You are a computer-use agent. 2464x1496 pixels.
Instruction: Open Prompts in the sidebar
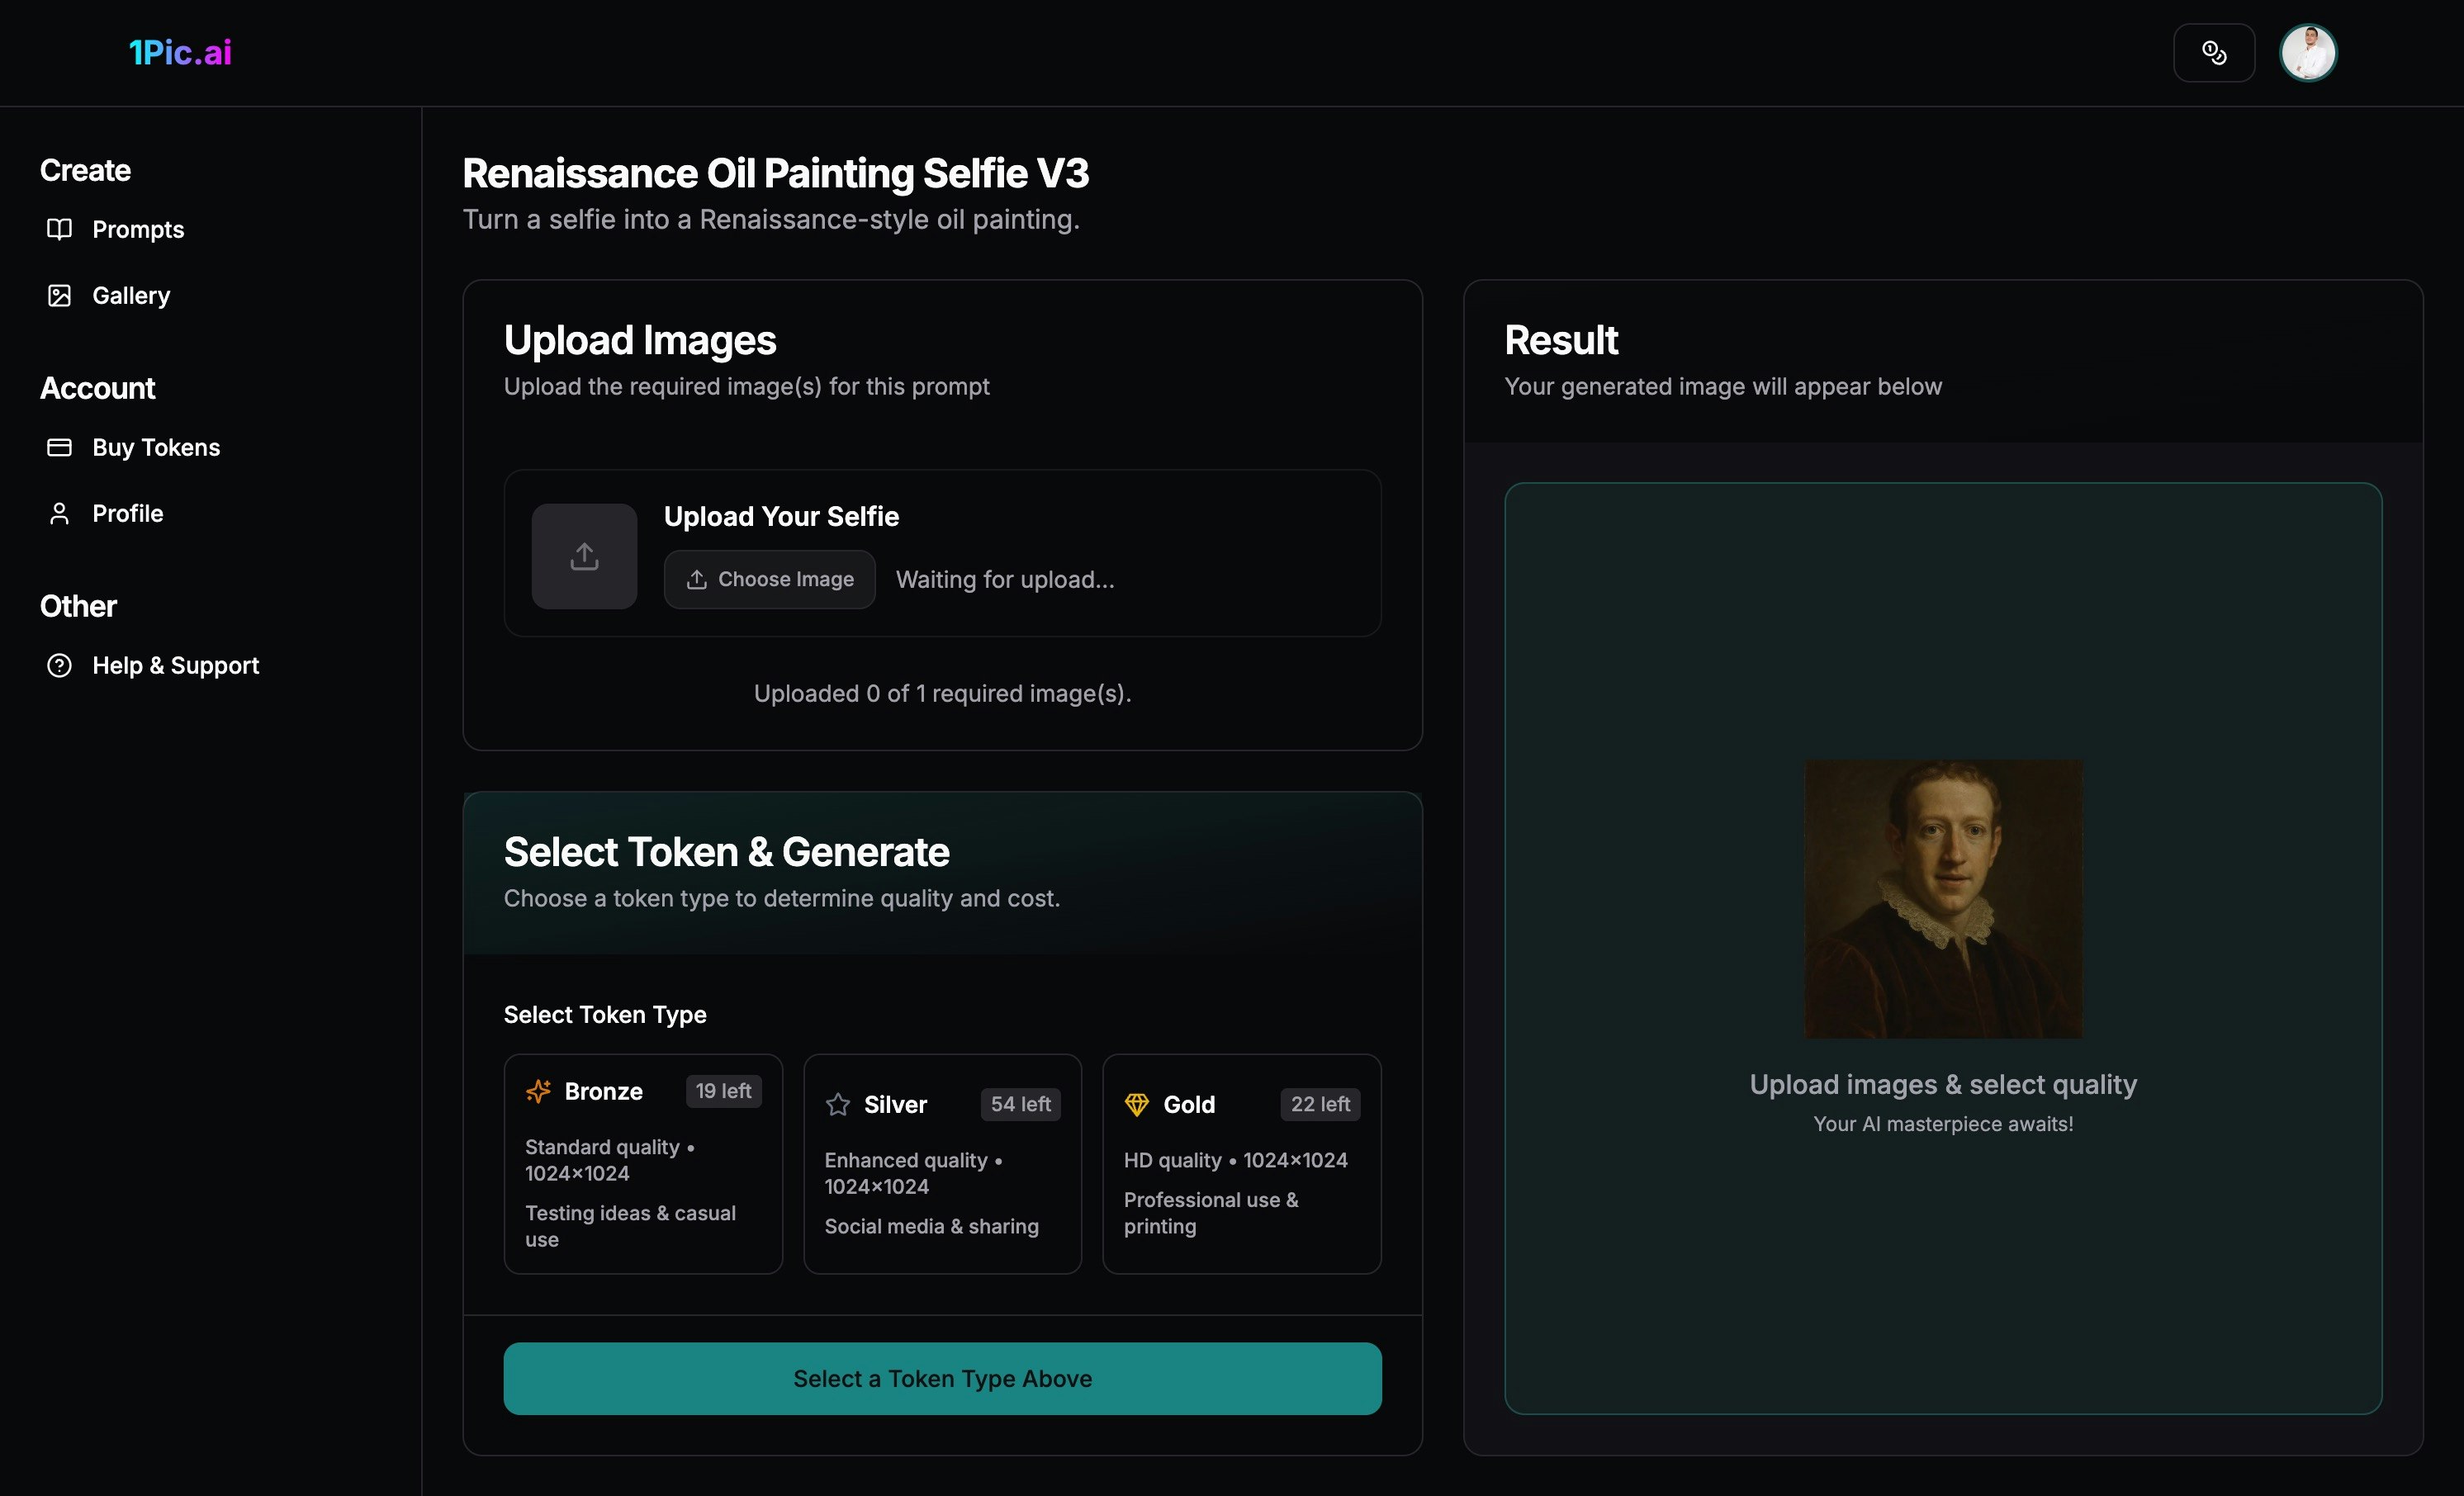click(x=138, y=229)
